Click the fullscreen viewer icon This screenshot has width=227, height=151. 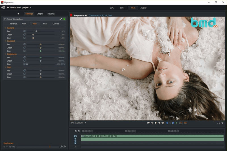coord(181,123)
